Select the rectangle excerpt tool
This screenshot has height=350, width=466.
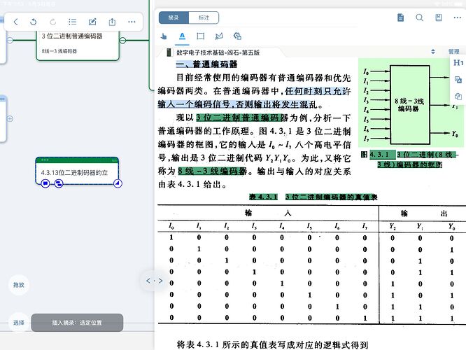201,36
